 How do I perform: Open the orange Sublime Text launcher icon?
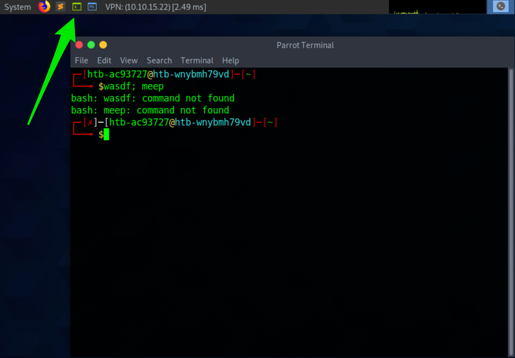[61, 7]
